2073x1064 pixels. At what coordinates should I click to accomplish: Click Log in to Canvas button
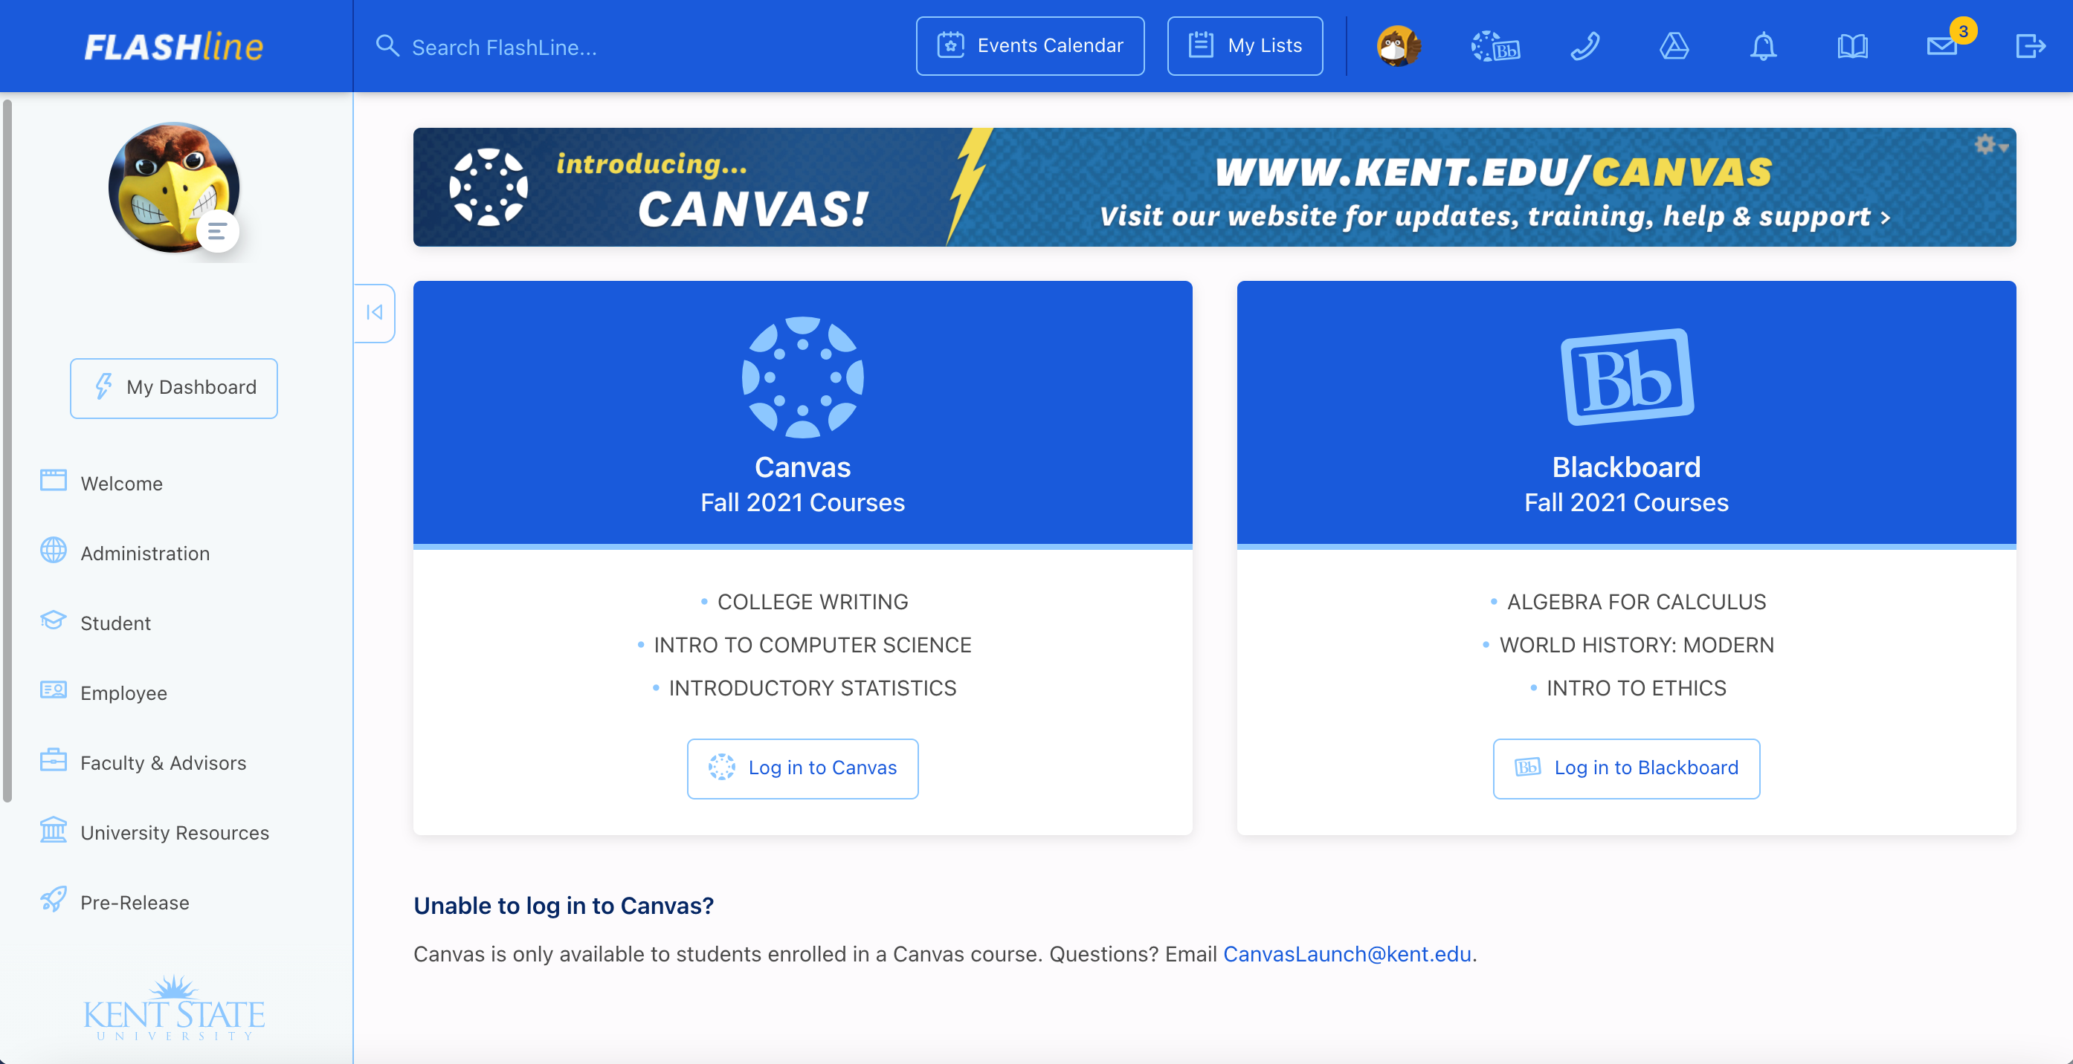pos(802,769)
